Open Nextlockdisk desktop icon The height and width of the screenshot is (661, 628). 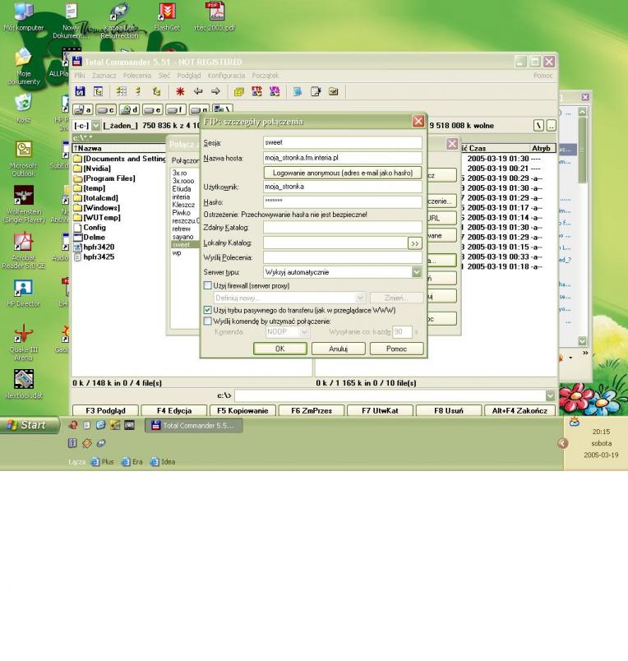(24, 385)
